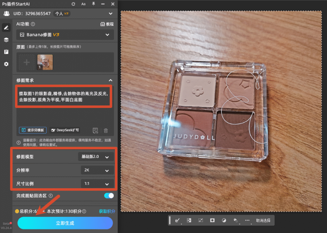The height and width of the screenshot is (233, 327).
Task: Click the 原图 section label
Action: coord(20,47)
